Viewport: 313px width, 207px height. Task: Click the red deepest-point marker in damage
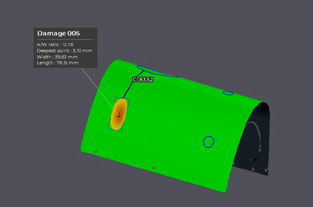(119, 115)
